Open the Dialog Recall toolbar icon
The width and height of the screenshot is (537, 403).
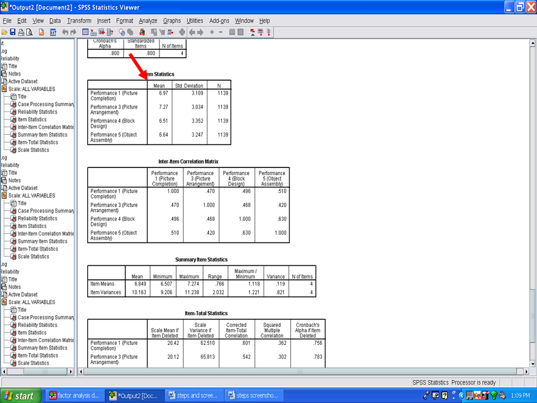click(x=53, y=32)
